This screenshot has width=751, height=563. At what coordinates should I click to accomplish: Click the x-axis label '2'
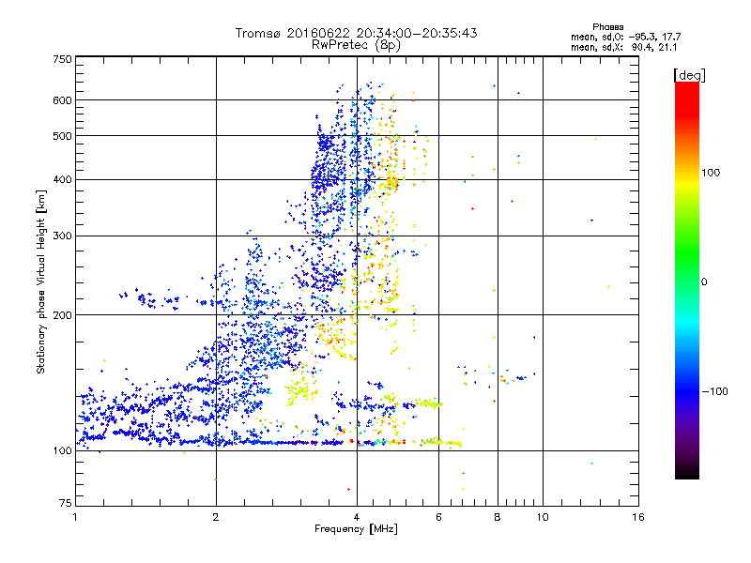coord(216,517)
